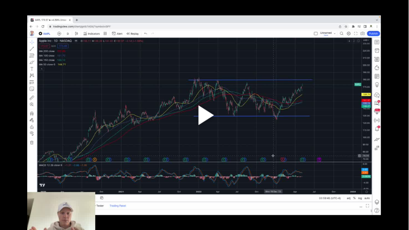Toggle stay in drawing mode
The image size is (409, 230).
[x=32, y=120]
